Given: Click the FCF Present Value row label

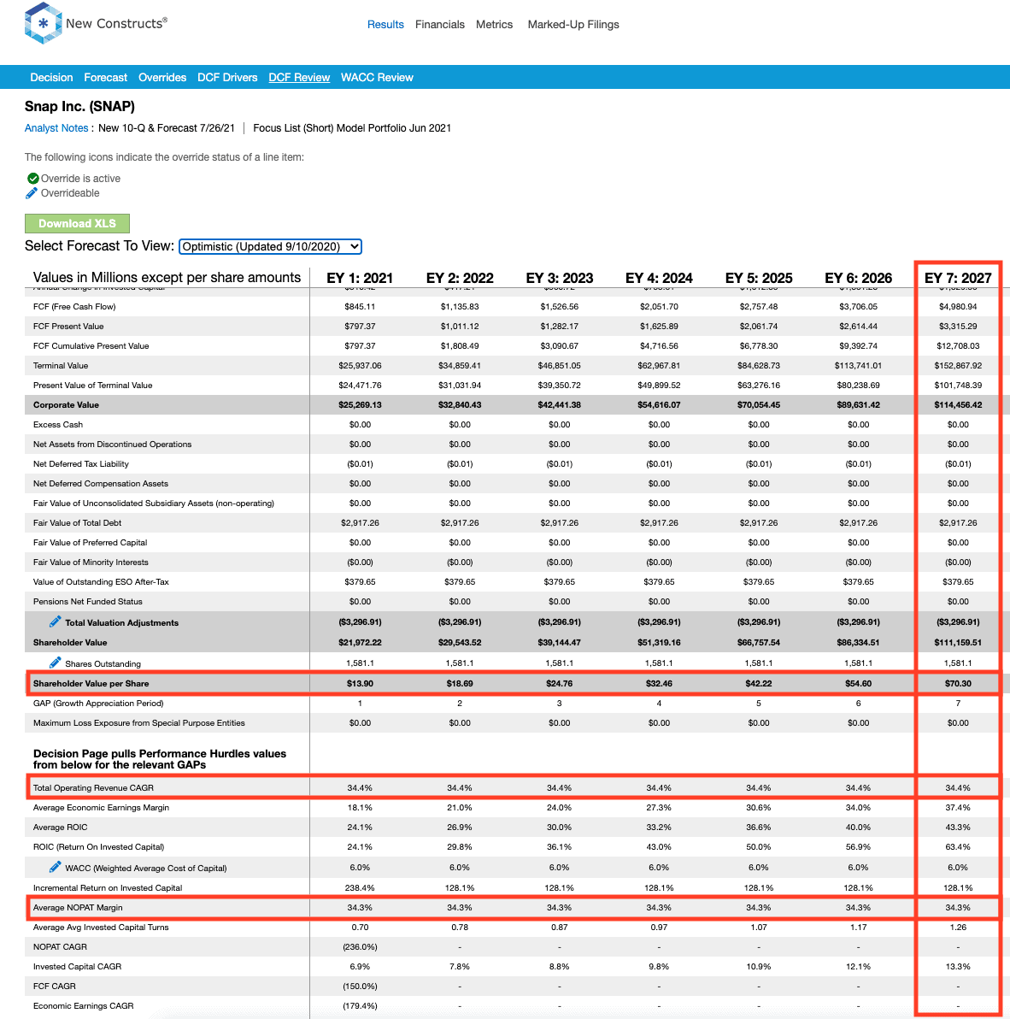Looking at the screenshot, I should click(68, 327).
